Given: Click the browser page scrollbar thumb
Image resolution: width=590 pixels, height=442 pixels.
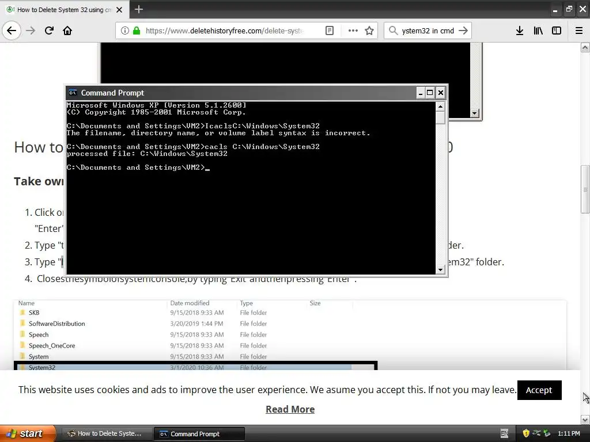Looking at the screenshot, I should (585, 189).
